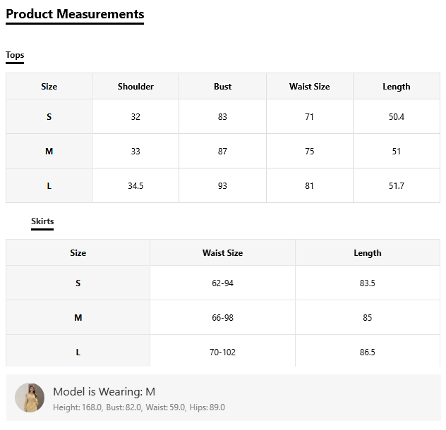Screen dimensions: 446x430
Task: Click the 62-94 waist size cell
Action: click(x=222, y=283)
